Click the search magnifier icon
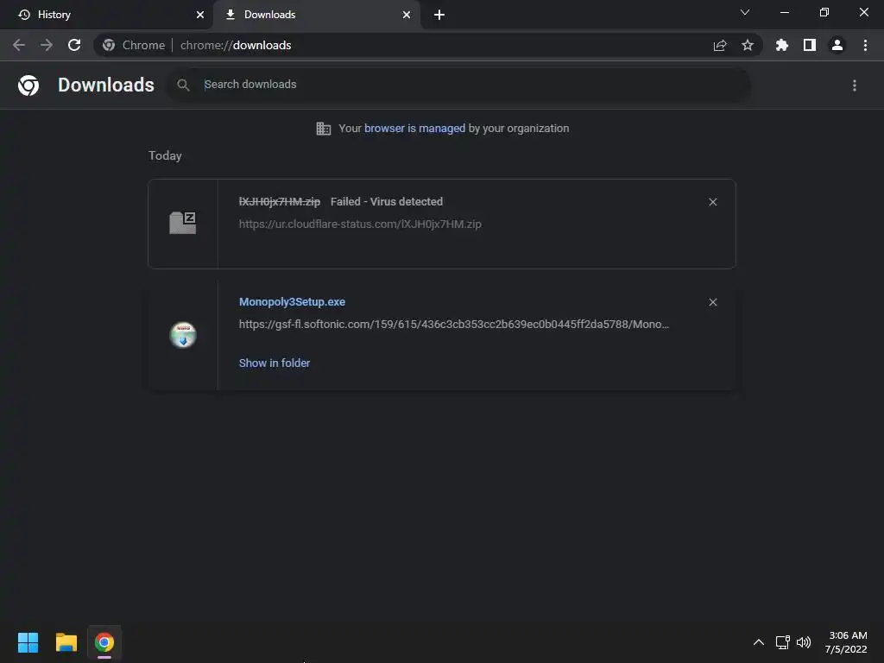Screen dimensions: 884x663 (x=183, y=85)
